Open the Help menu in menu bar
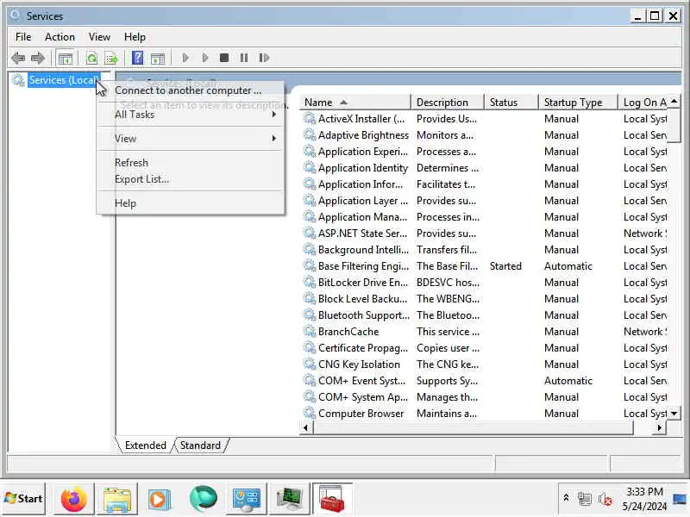Screen dimensions: 690x517 pyautogui.click(x=135, y=37)
